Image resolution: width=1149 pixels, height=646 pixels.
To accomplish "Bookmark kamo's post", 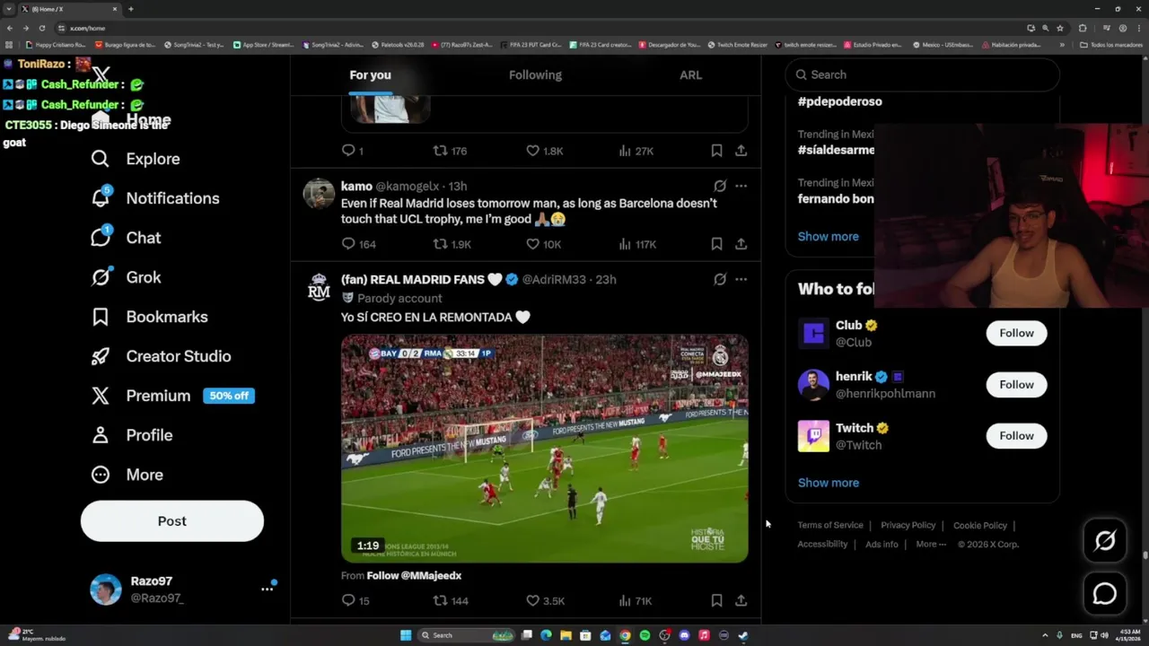I will click(716, 244).
